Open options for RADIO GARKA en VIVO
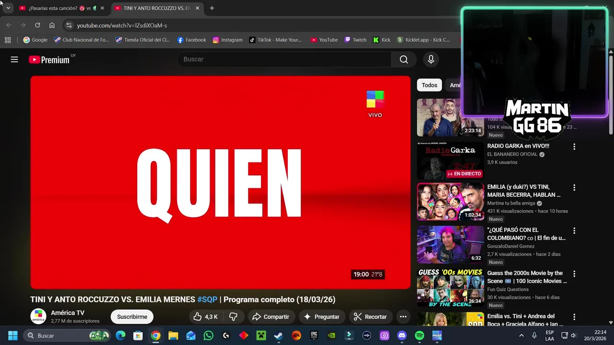 tap(574, 147)
